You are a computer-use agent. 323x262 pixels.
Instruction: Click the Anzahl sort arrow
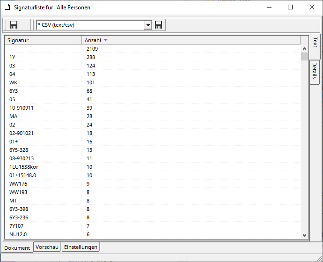point(105,40)
